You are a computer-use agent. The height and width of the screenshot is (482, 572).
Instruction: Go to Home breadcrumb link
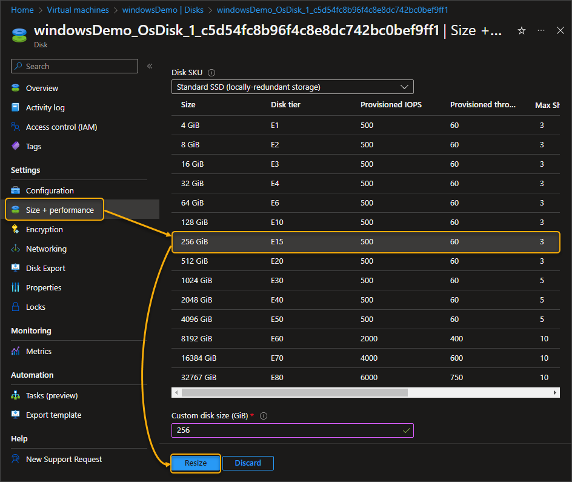(22, 10)
